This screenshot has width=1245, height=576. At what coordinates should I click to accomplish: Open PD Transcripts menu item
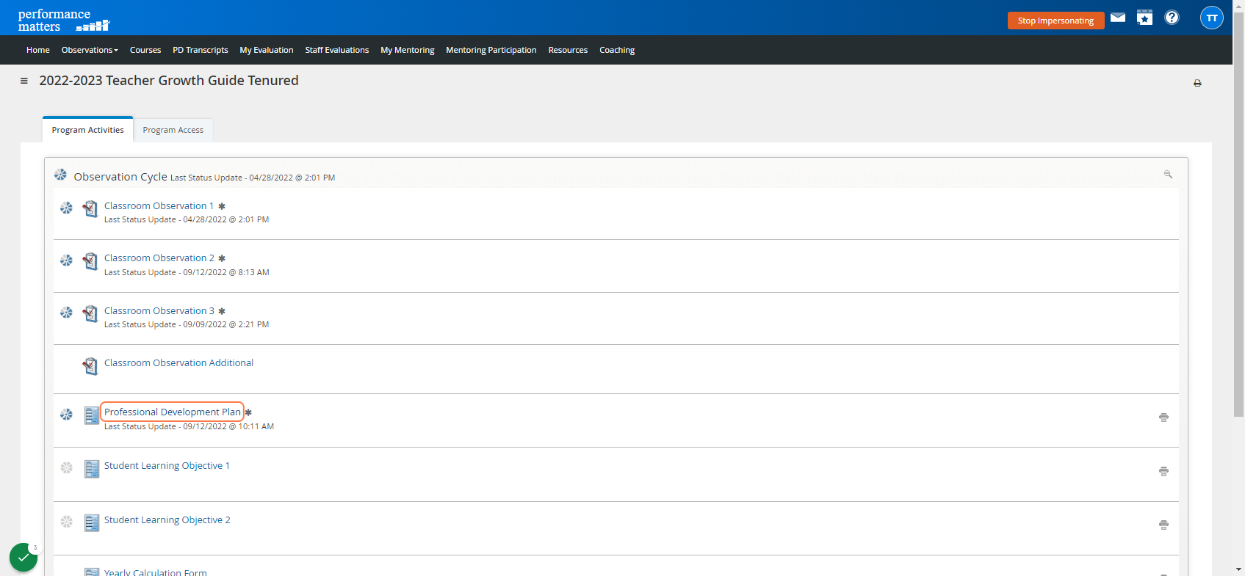[x=201, y=50]
